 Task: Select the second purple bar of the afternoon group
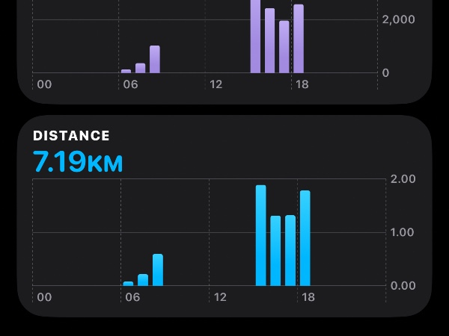269,41
